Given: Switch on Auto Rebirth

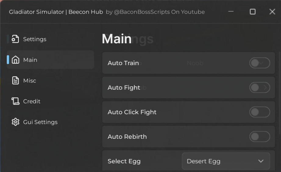Looking at the screenshot, I should (x=259, y=137).
